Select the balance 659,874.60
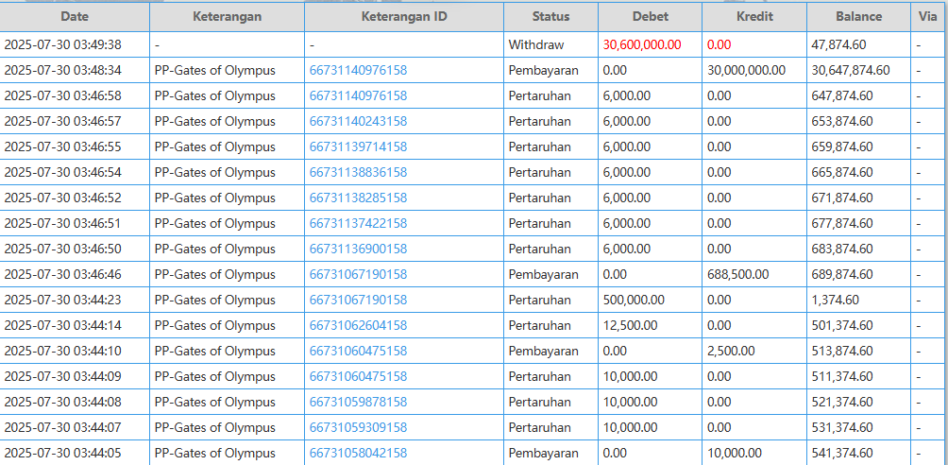Image resolution: width=948 pixels, height=465 pixels. pos(842,146)
